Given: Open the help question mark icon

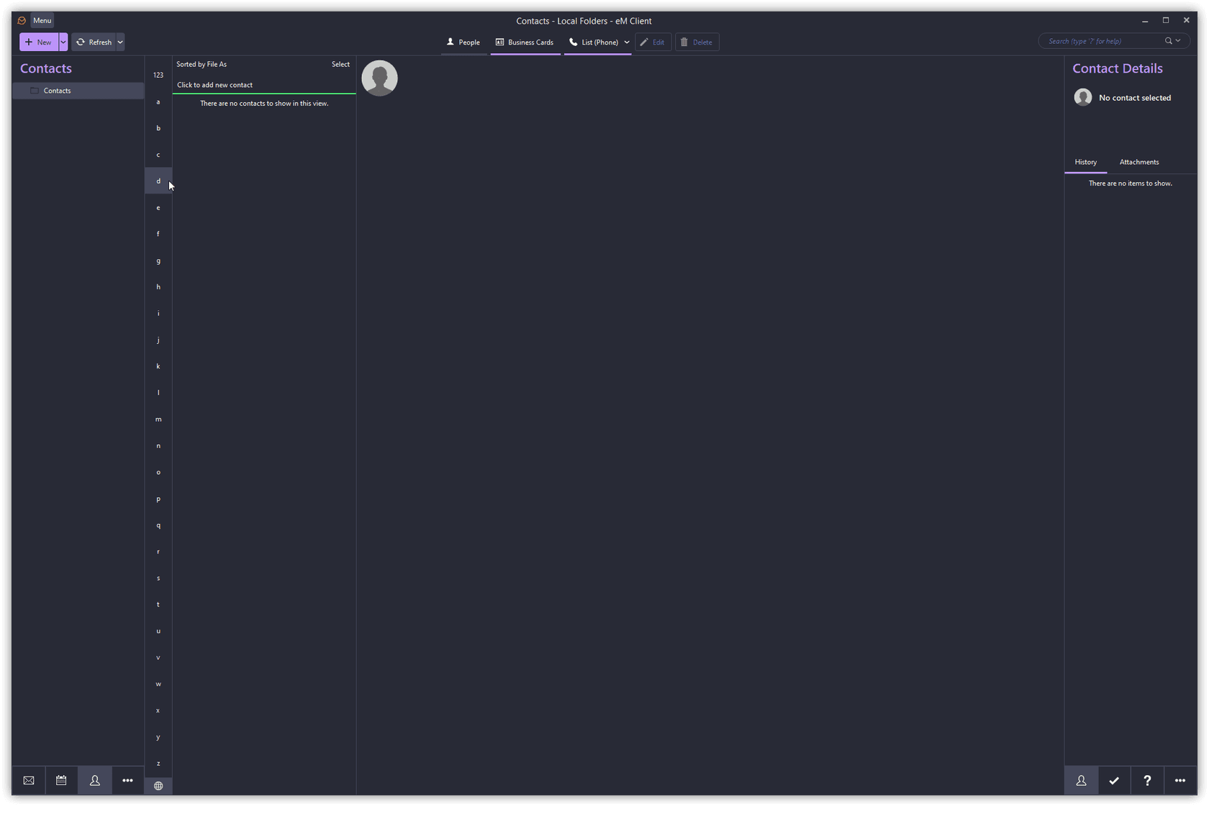Looking at the screenshot, I should coord(1147,780).
